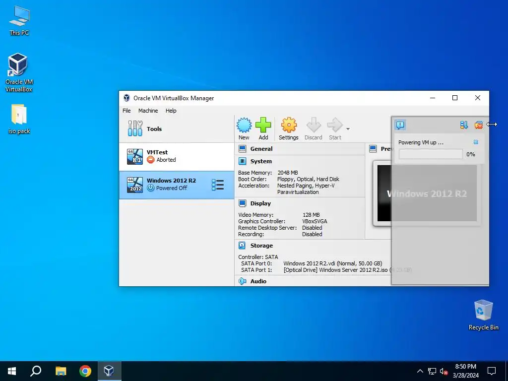Viewport: 508px width, 381px height.
Task: Open This PC desktop icon
Action: click(19, 21)
